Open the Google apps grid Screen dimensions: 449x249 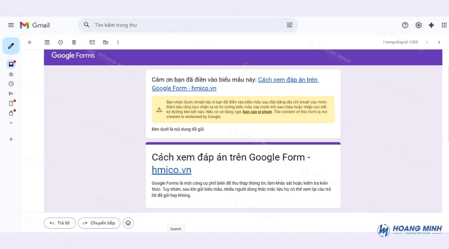[444, 25]
